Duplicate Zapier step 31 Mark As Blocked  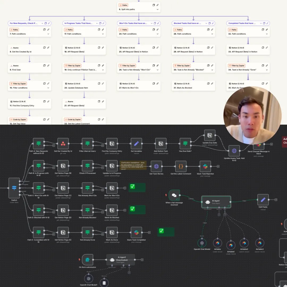click(x=208, y=83)
